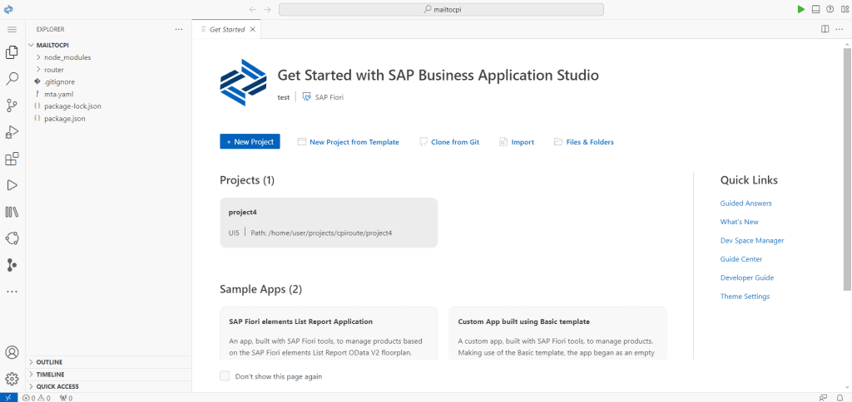Expand the router folder
Viewport: 852px width, 402px height.
[54, 70]
